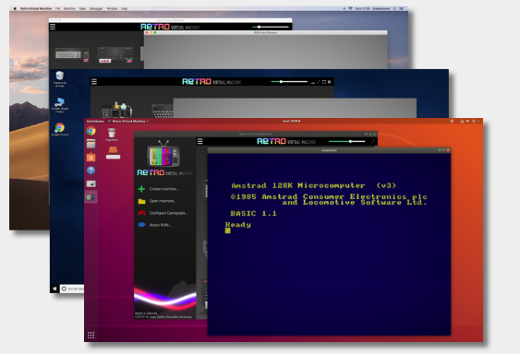
Task: Click Windows taskbar search box
Action: pyautogui.click(x=72, y=289)
